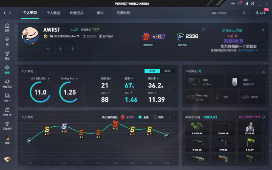Click the circular eye icon near rank score
Image resolution: width=272 pixels, height=170 pixels.
point(203,30)
